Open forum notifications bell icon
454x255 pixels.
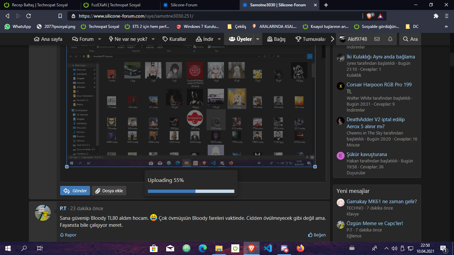[x=390, y=39]
